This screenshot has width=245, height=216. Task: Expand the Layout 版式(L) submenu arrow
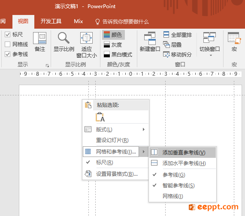[x=144, y=129]
